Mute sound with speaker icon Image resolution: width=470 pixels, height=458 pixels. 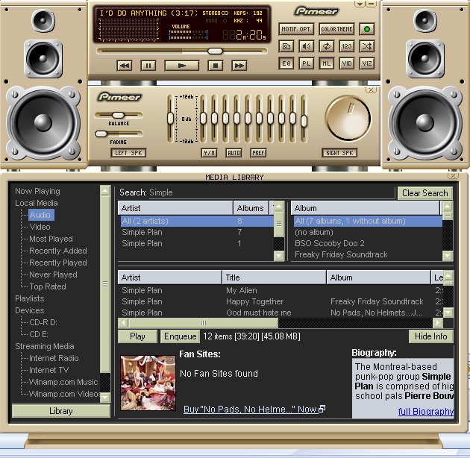click(x=307, y=46)
